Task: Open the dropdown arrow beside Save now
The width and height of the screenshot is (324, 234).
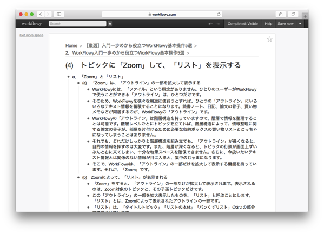Action: coord(300,24)
